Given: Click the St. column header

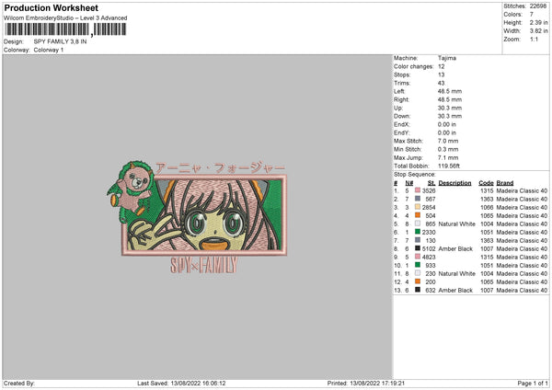Looking at the screenshot, I should (431, 183).
